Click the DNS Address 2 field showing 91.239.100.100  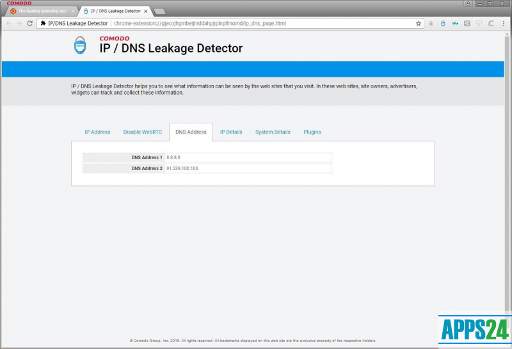tap(248, 169)
